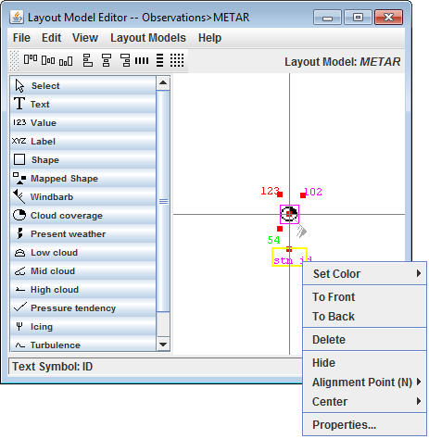
Task: Pick the High cloud symbol
Action: (82, 289)
